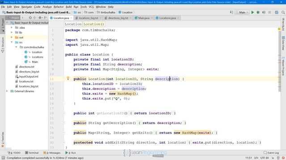
Task: Close the locations_big.txt tab
Action: click(101, 18)
